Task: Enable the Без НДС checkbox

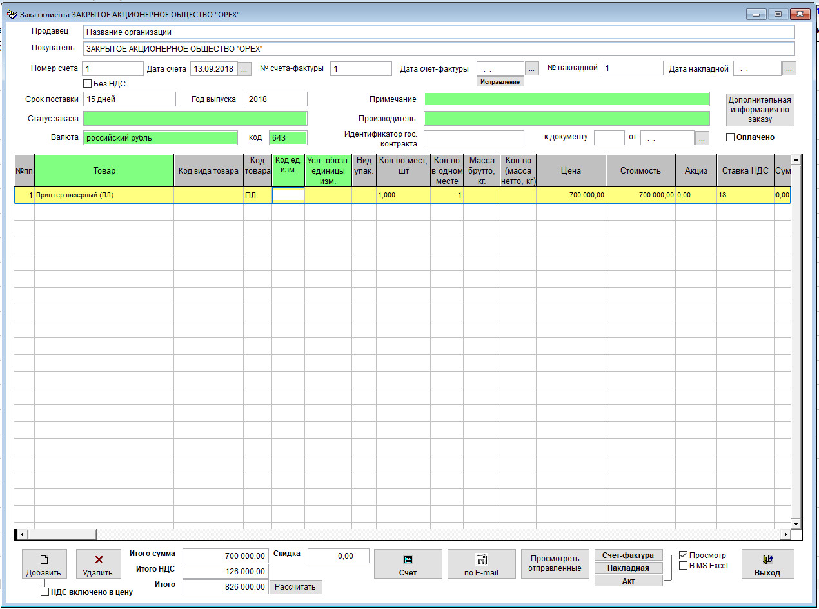Action: point(88,83)
